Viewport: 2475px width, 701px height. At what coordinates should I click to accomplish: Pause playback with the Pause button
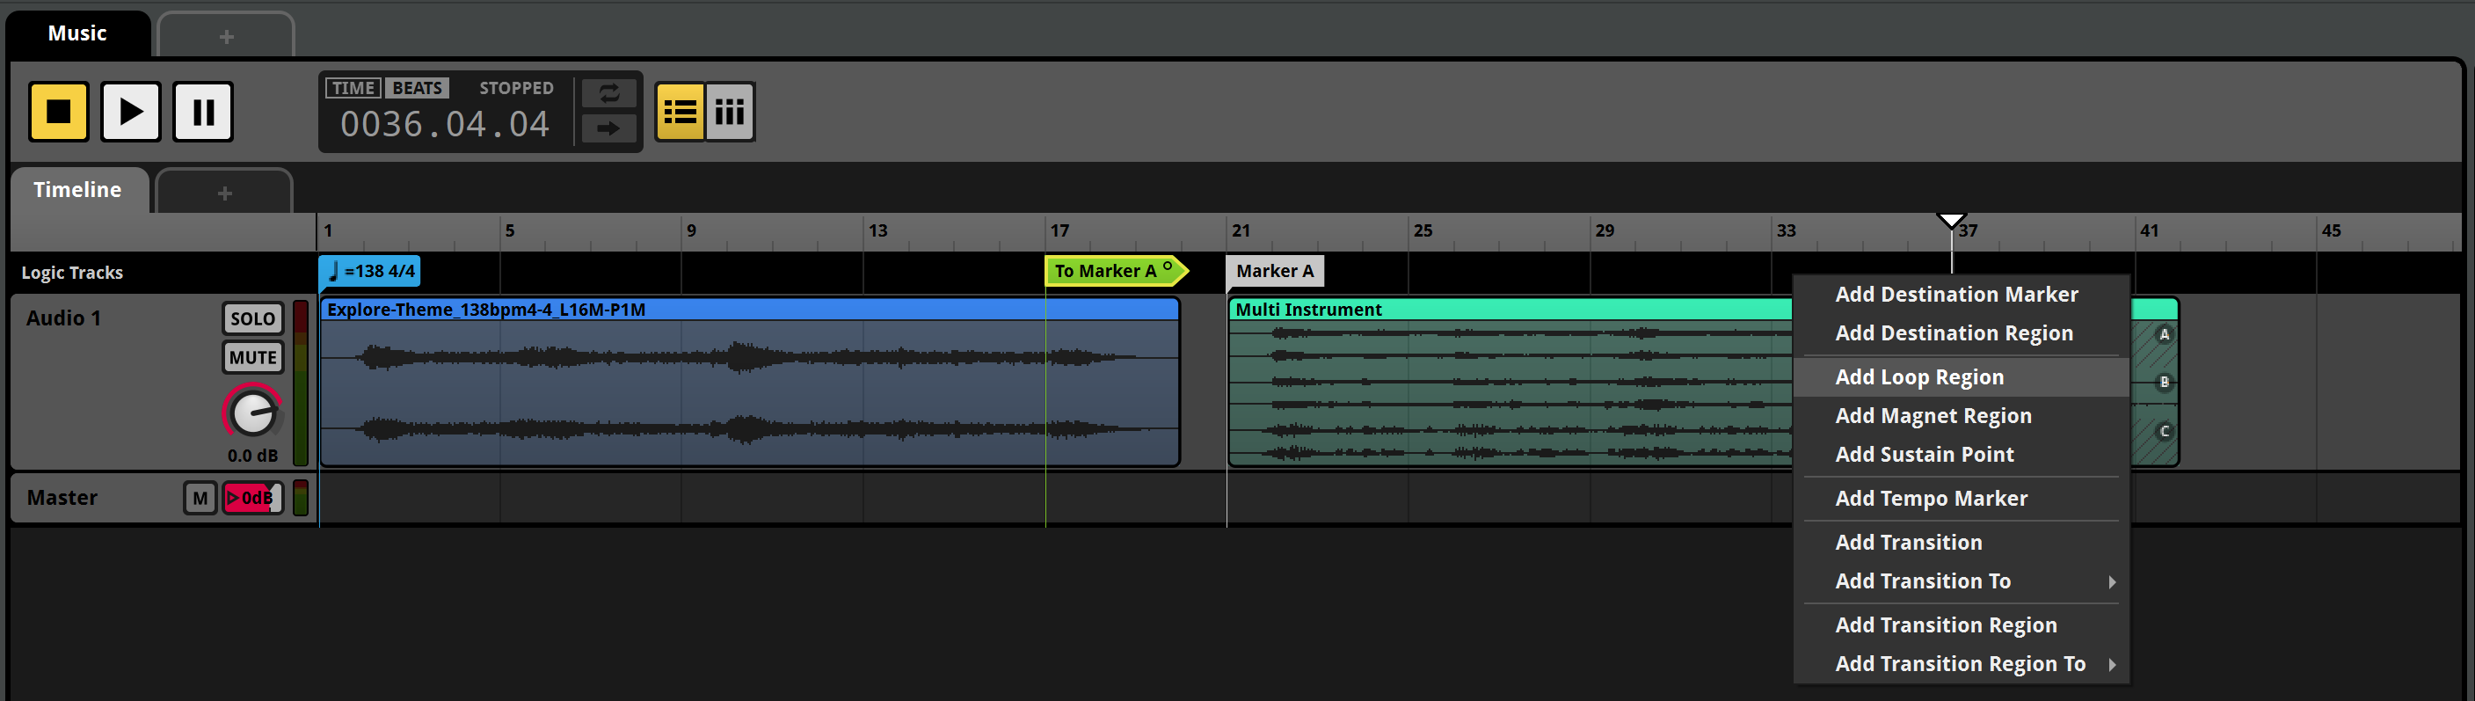[x=203, y=112]
